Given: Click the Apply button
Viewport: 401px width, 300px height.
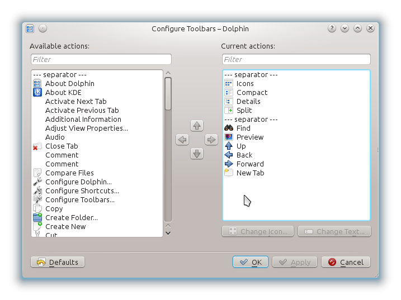Looking at the screenshot, I should point(295,262).
